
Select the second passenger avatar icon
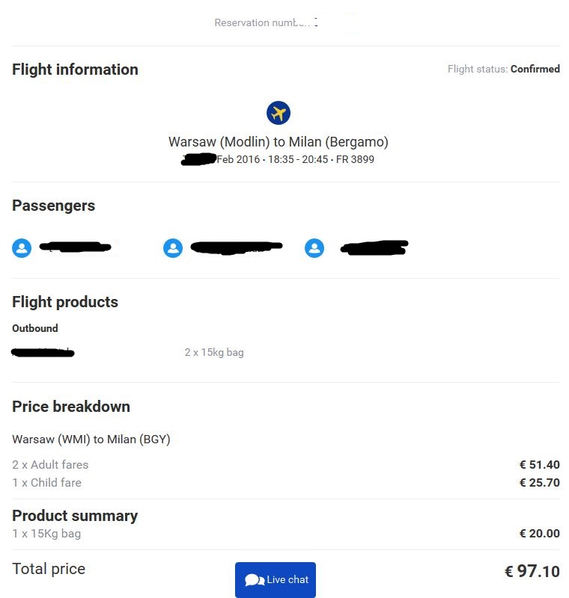pyautogui.click(x=173, y=248)
